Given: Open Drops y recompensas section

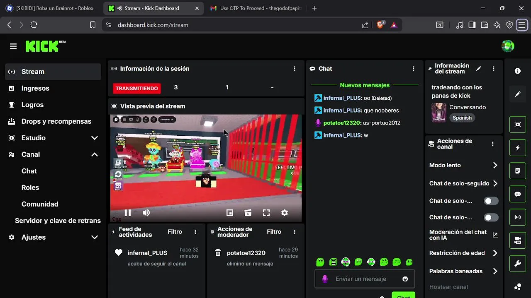Looking at the screenshot, I should pos(54,121).
